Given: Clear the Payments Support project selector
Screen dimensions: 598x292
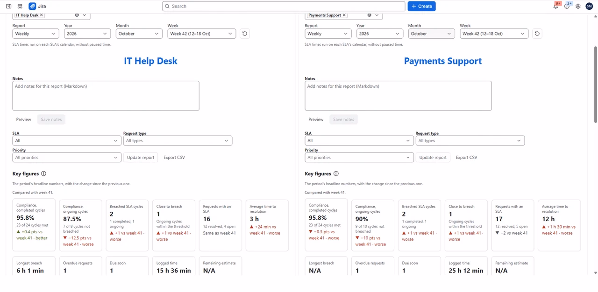Looking at the screenshot, I should (369, 15).
